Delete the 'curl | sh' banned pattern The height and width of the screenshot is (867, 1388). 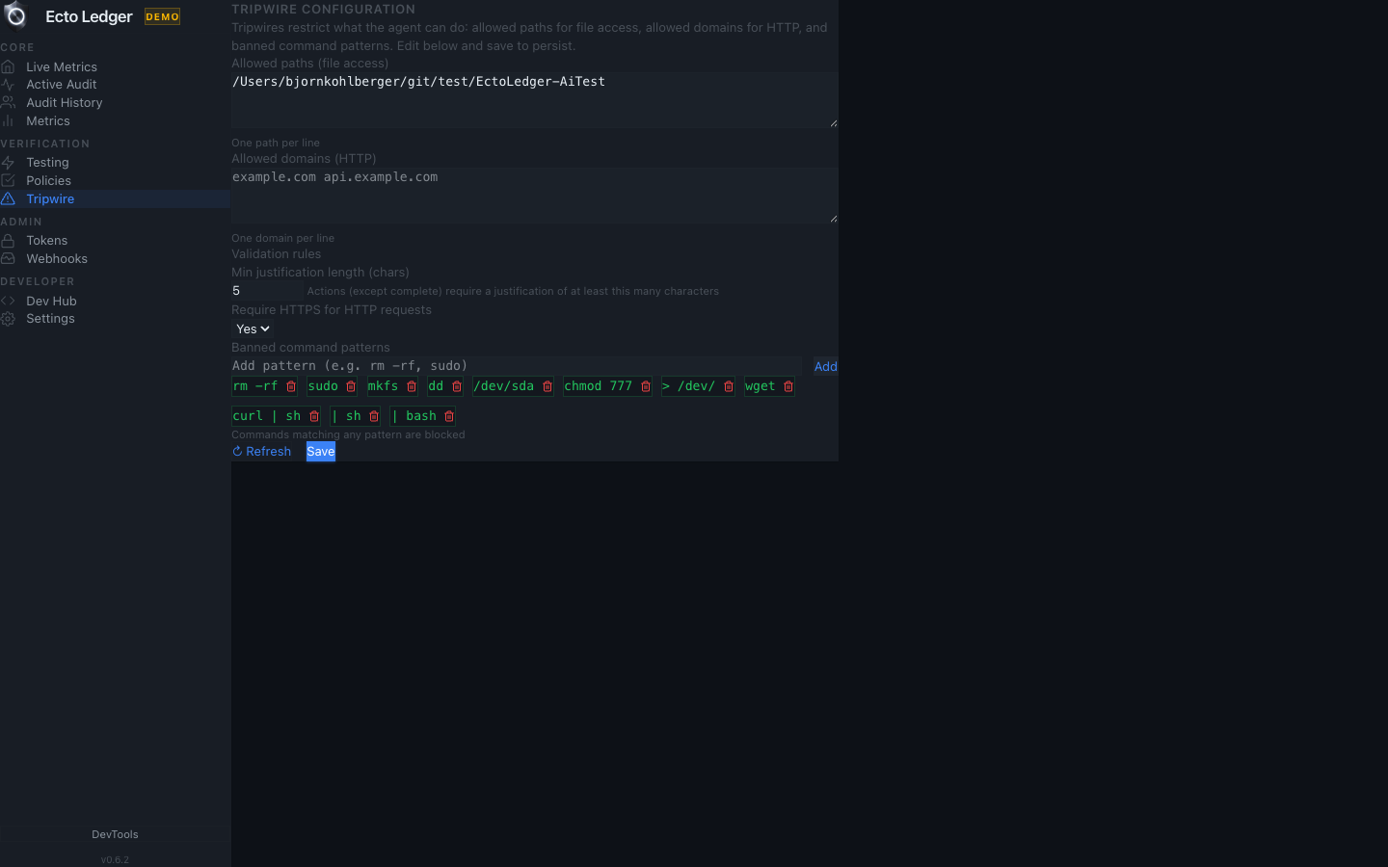click(314, 416)
